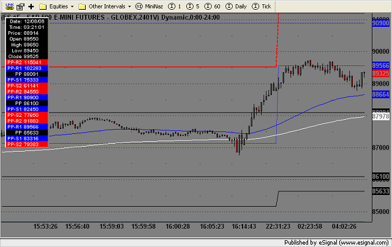Click the Close 89525 row
Viewport: 392px width, 247px height.
tap(27, 57)
